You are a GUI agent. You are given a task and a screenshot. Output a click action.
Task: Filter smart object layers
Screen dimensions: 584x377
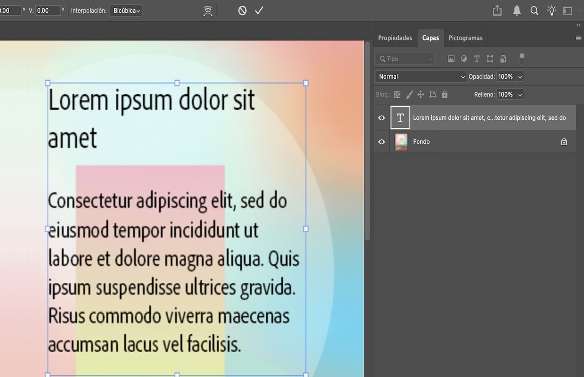(502, 58)
